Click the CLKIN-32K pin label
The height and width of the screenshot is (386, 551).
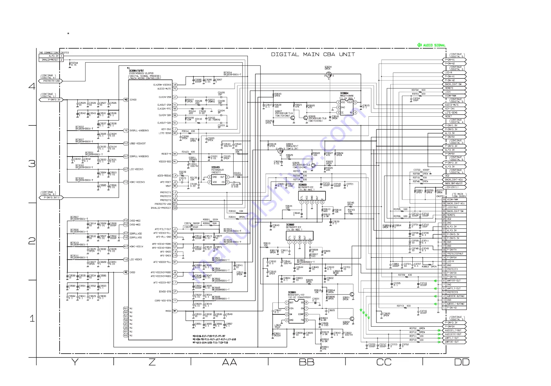[x=165, y=115]
